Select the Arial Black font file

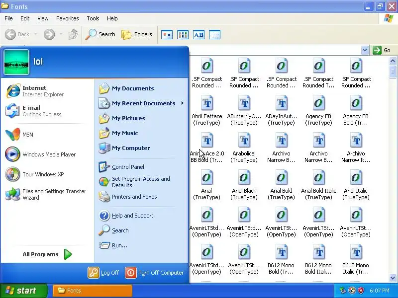coord(244,185)
